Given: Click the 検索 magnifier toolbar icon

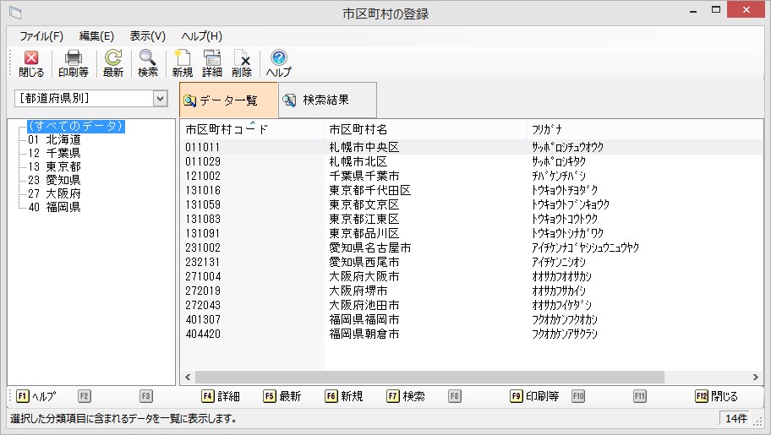Looking at the screenshot, I should tap(148, 63).
